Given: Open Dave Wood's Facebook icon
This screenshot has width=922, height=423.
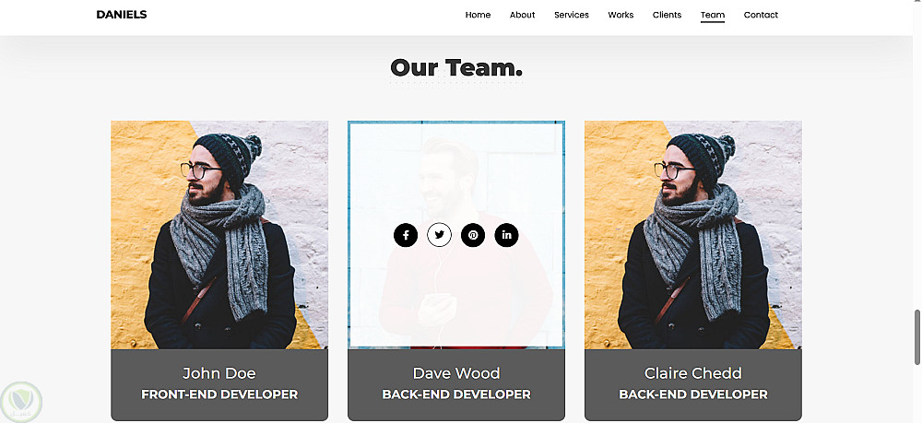Looking at the screenshot, I should coord(406,235).
